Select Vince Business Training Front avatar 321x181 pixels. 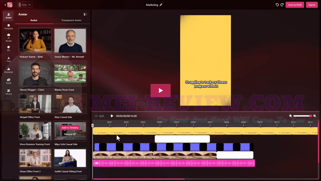point(35,131)
